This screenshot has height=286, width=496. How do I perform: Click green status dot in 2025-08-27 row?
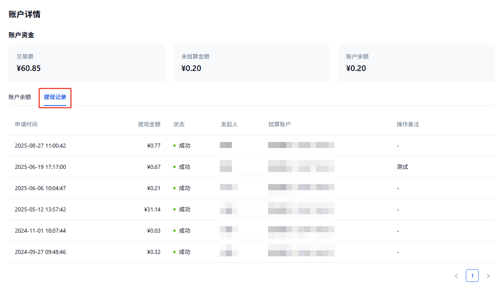tap(174, 146)
